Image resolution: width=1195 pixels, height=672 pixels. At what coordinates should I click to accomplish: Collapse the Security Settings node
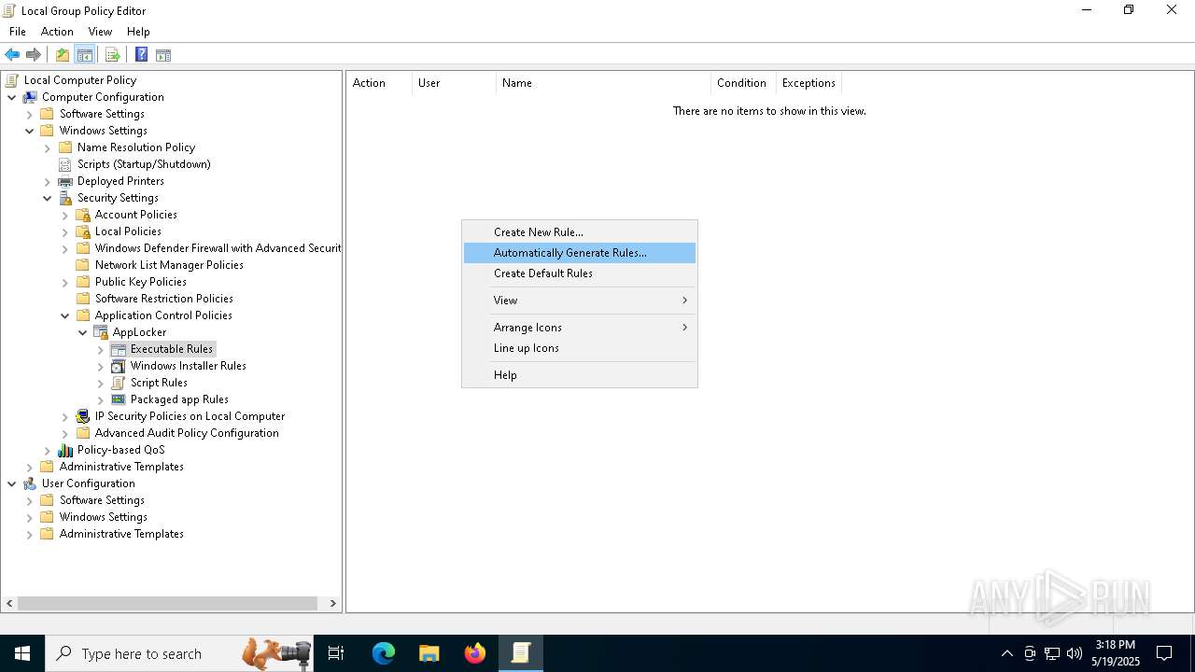(48, 198)
